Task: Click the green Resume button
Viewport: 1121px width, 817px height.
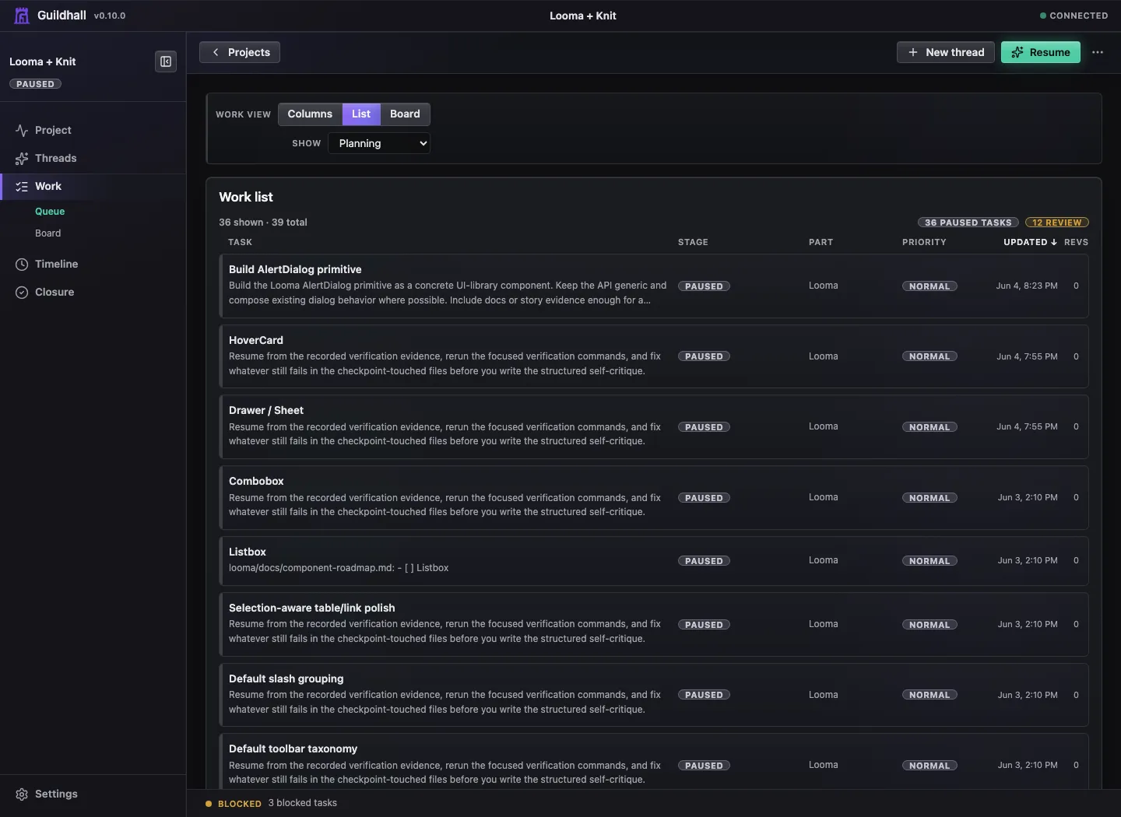Action: (x=1041, y=52)
